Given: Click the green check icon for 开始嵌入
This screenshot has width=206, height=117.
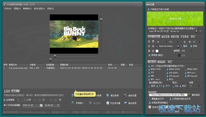Looking at the screenshot, I should (73, 103).
